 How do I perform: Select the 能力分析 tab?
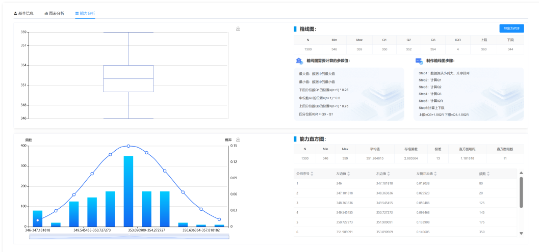[85, 13]
